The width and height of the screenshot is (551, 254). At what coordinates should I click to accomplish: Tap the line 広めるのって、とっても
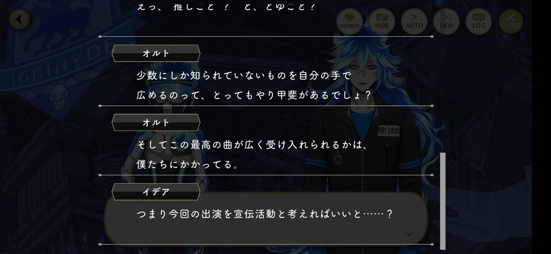[254, 95]
